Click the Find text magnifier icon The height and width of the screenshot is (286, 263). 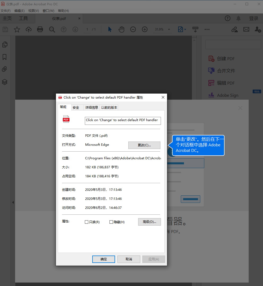[x=52, y=29]
